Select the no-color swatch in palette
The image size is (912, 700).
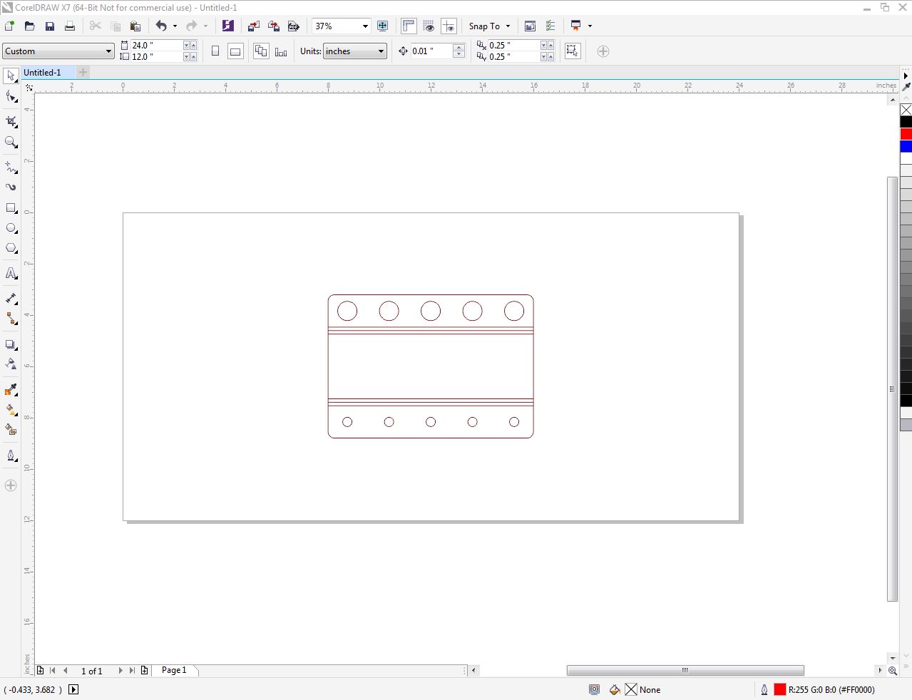tap(906, 110)
